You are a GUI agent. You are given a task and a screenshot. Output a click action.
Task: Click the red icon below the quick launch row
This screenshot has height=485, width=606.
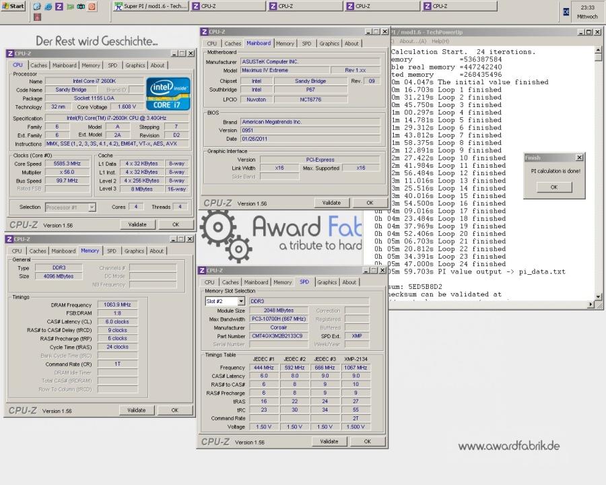coord(37,17)
